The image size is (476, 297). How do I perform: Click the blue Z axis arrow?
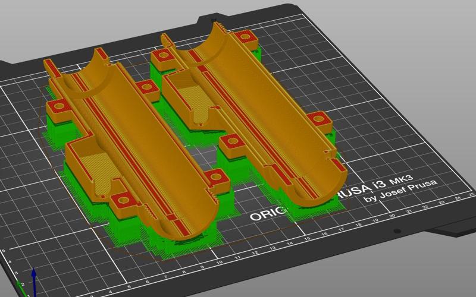pyautogui.click(x=34, y=282)
